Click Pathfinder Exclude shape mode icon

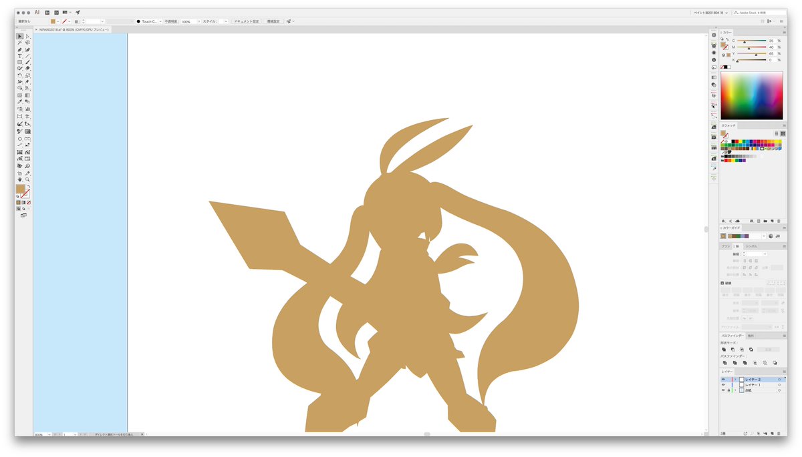click(x=751, y=350)
